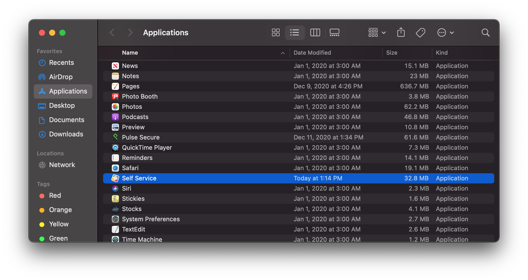Select the Pages app icon
528x280 pixels.
click(115, 86)
